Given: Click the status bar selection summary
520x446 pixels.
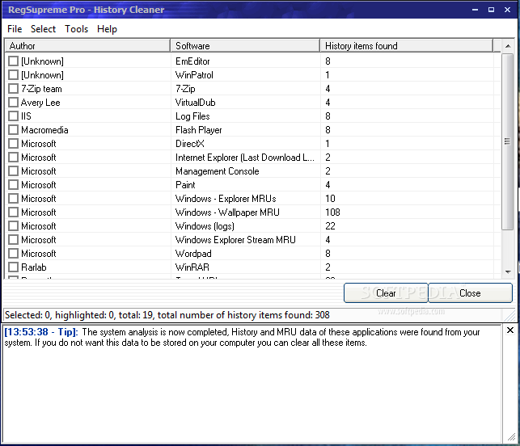Looking at the screenshot, I should pos(167,315).
